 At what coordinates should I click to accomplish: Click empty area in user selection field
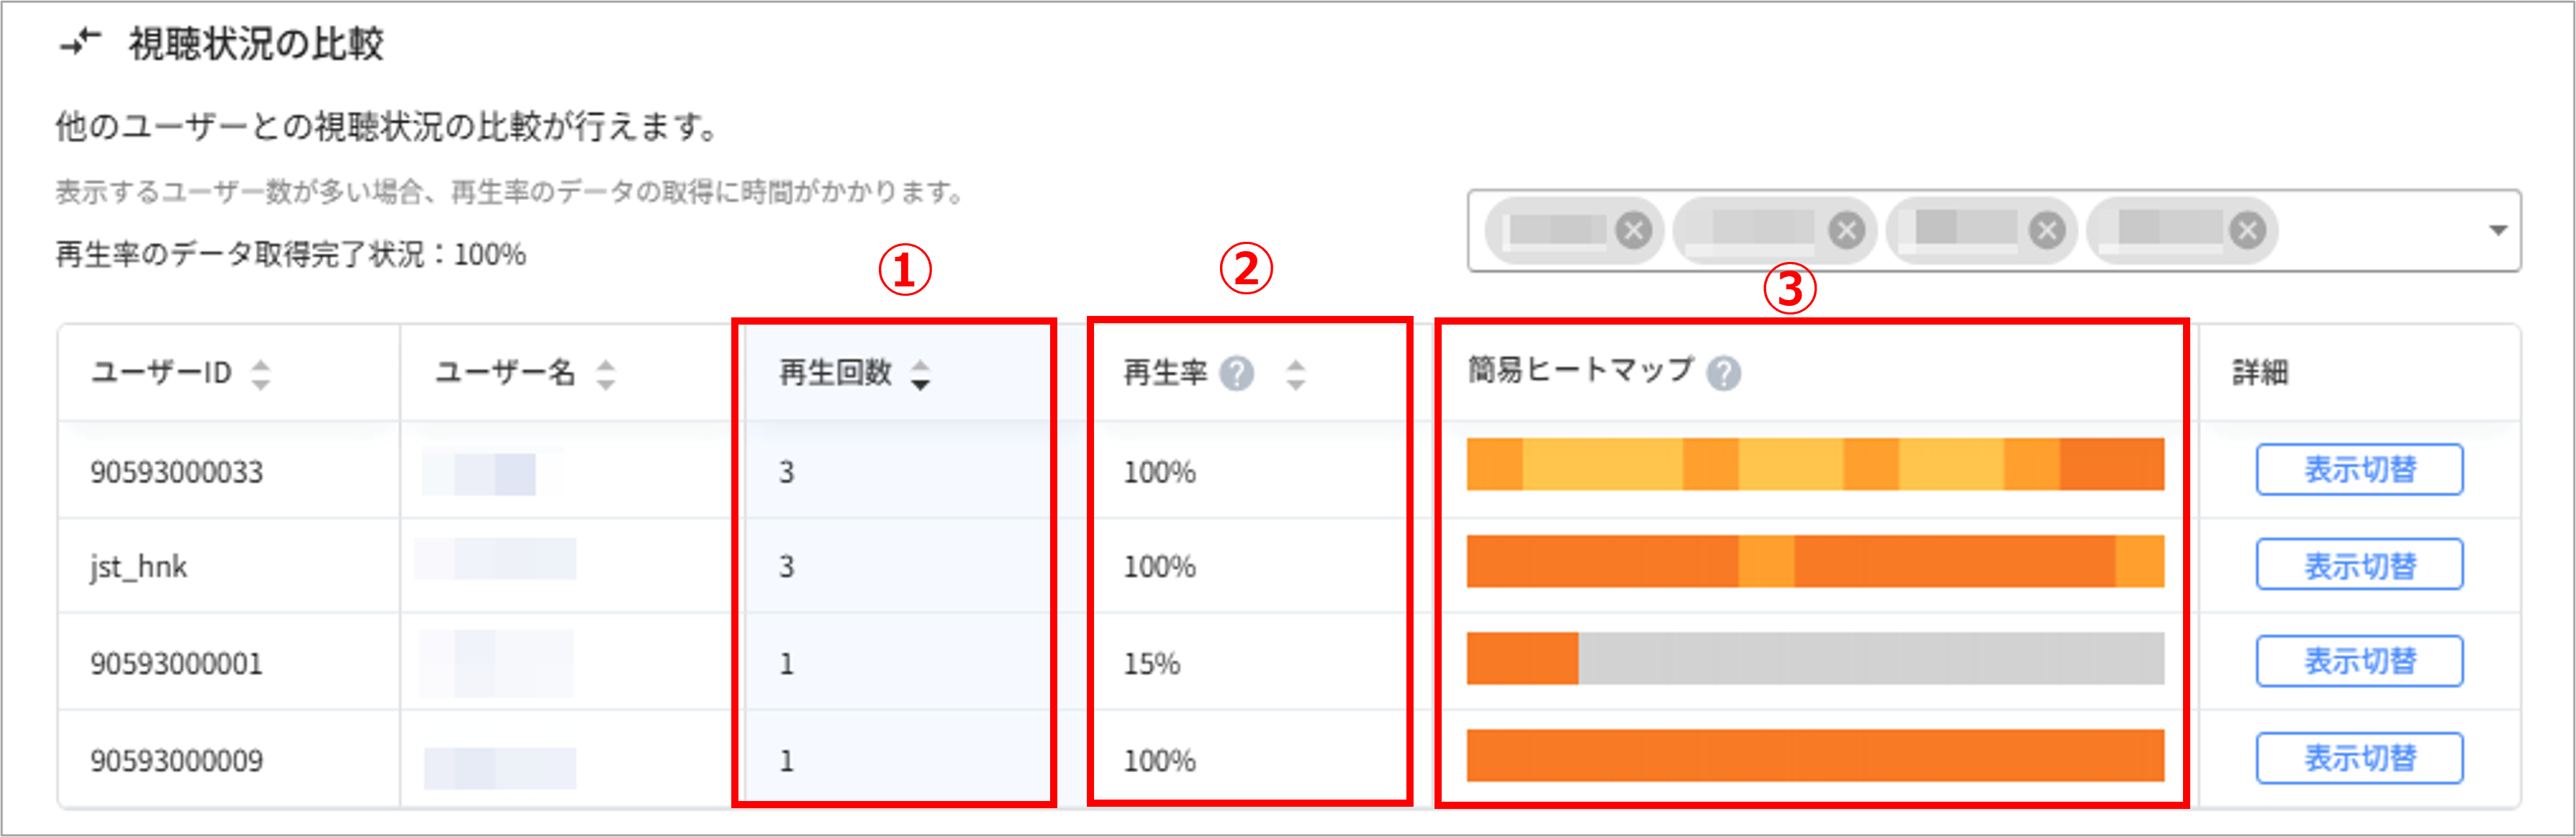pyautogui.click(x=2380, y=231)
